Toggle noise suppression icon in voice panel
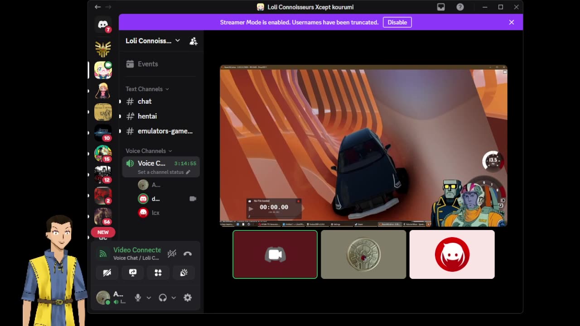Image resolution: width=580 pixels, height=326 pixels. click(172, 254)
